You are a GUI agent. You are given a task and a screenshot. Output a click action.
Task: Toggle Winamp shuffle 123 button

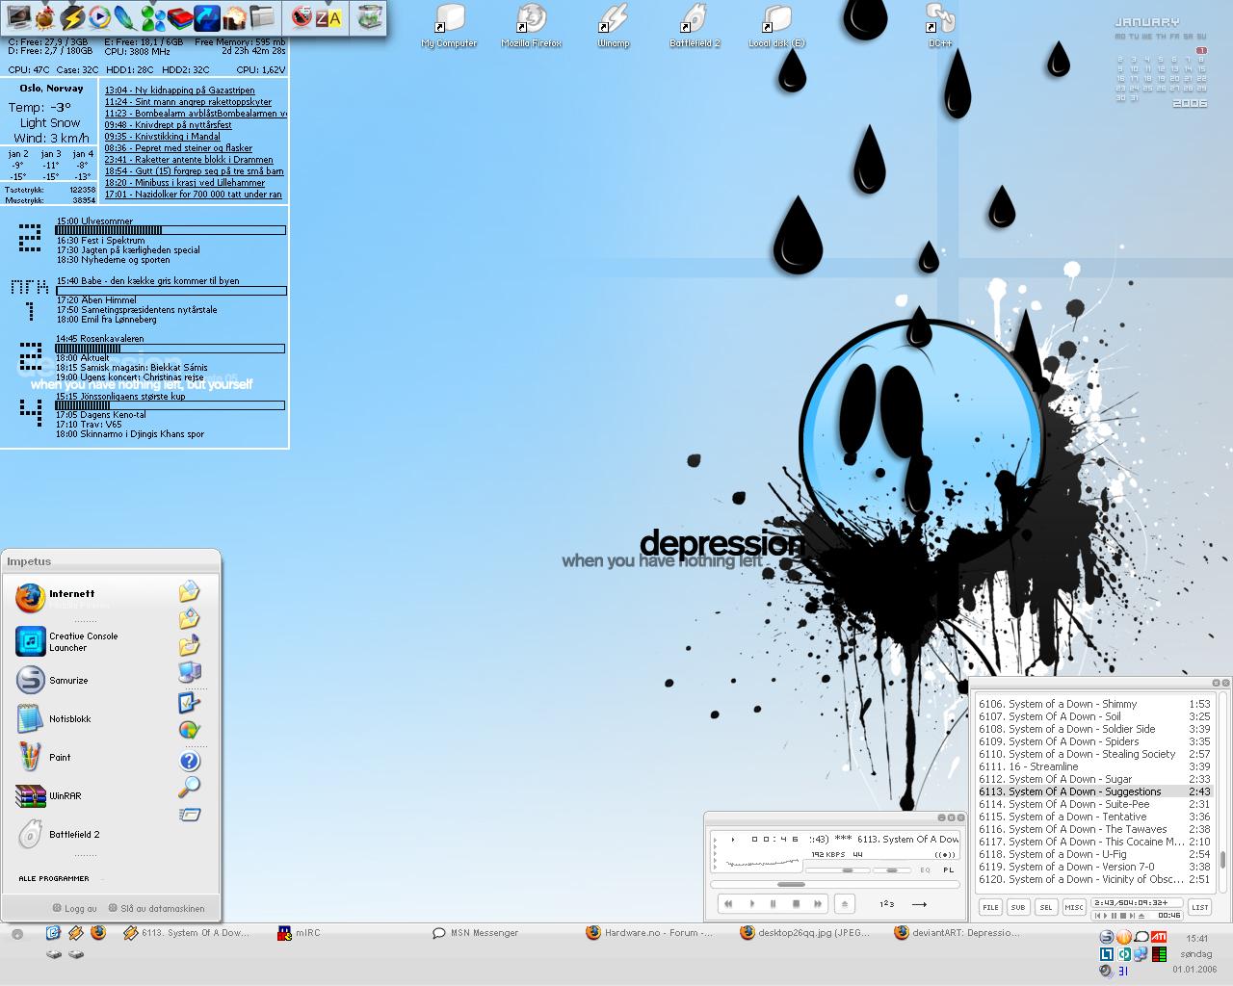(x=887, y=904)
